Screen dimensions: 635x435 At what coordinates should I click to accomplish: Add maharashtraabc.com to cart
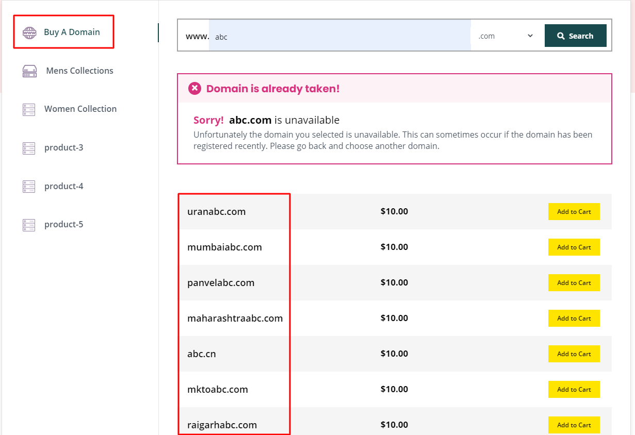click(574, 319)
